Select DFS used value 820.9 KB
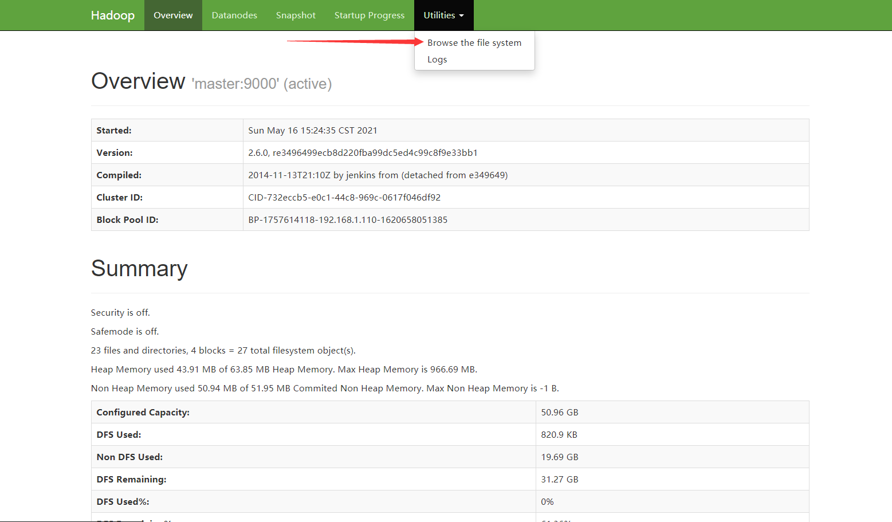Viewport: 892px width, 522px height. 559,435
